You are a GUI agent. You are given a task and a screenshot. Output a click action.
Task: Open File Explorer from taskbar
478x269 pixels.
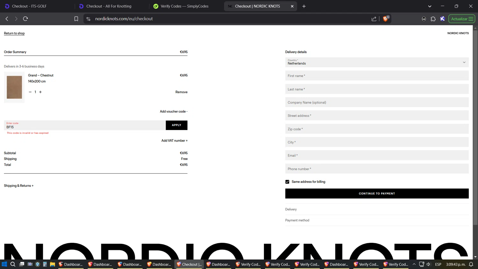pos(53,264)
